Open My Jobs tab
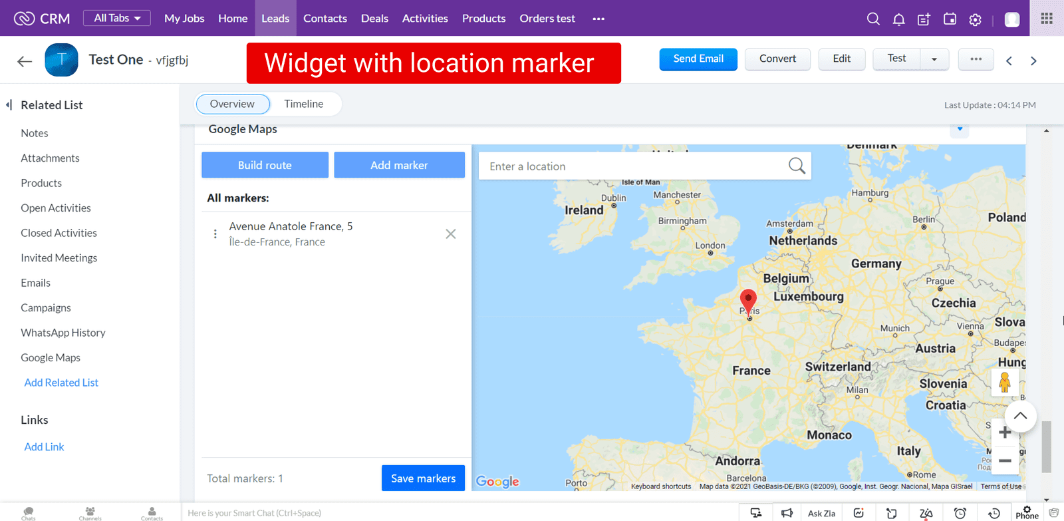Screen dimensions: 1064x521 coord(184,18)
